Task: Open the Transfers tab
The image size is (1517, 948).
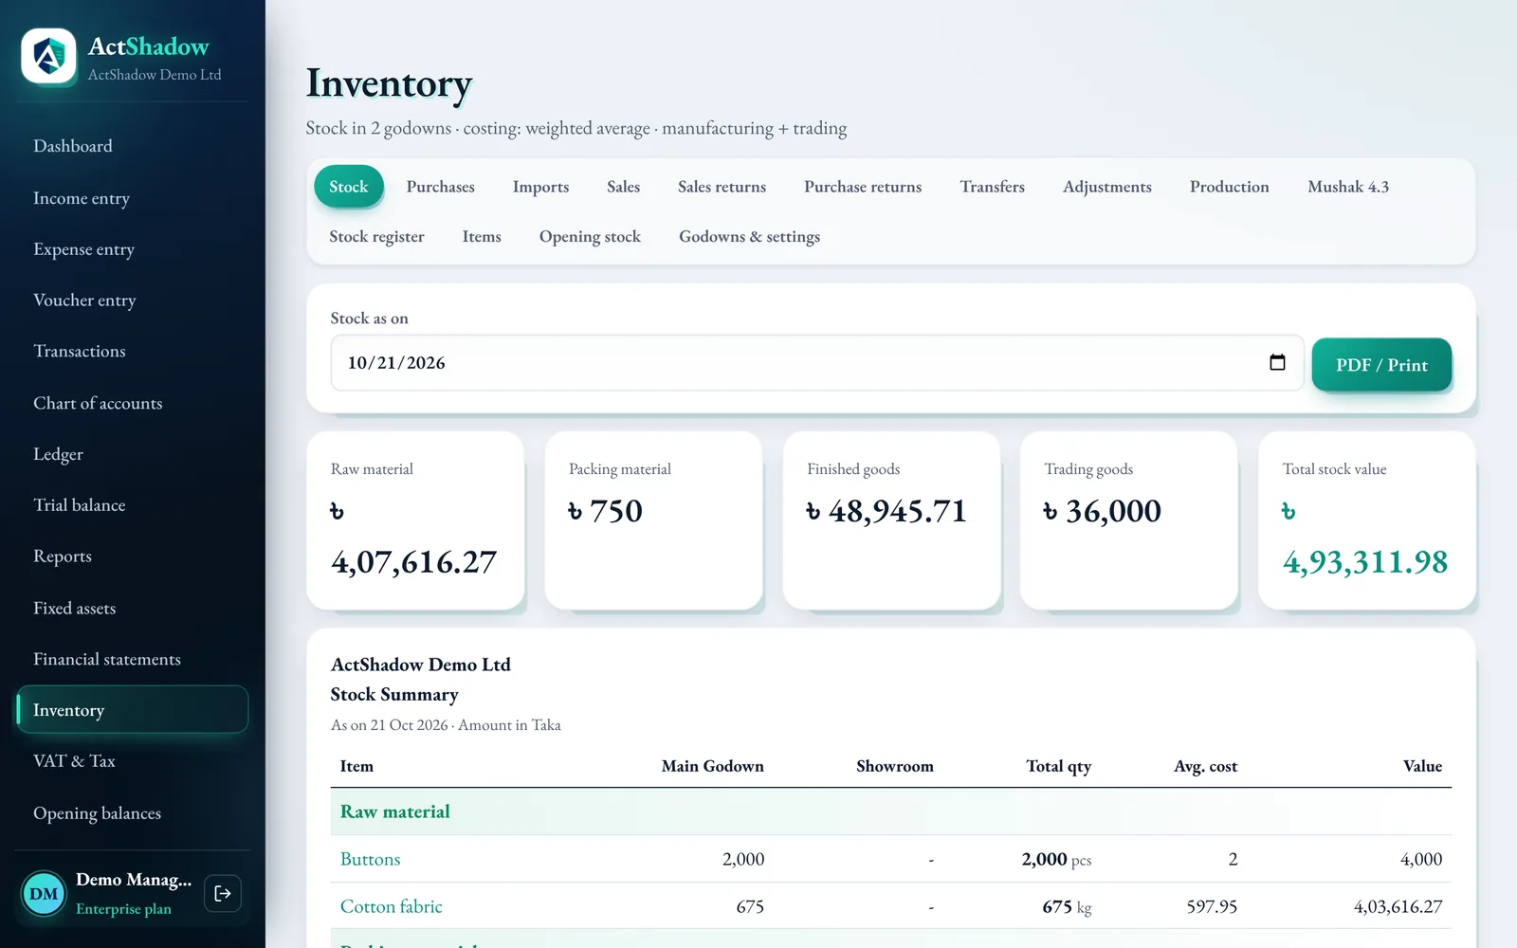Action: pos(992,187)
